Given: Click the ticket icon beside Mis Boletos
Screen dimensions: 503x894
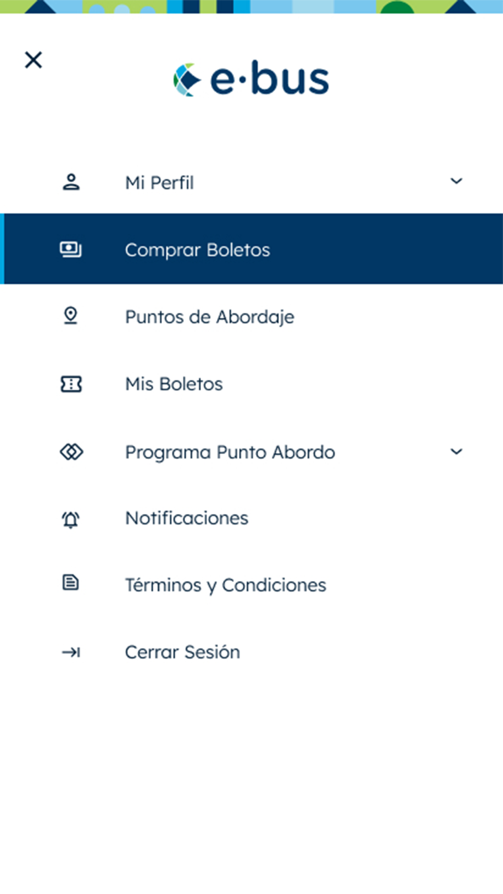Looking at the screenshot, I should pos(71,384).
